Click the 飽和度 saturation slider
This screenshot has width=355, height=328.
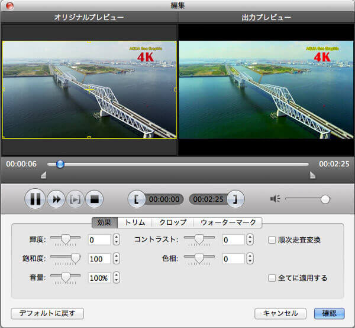click(66, 259)
